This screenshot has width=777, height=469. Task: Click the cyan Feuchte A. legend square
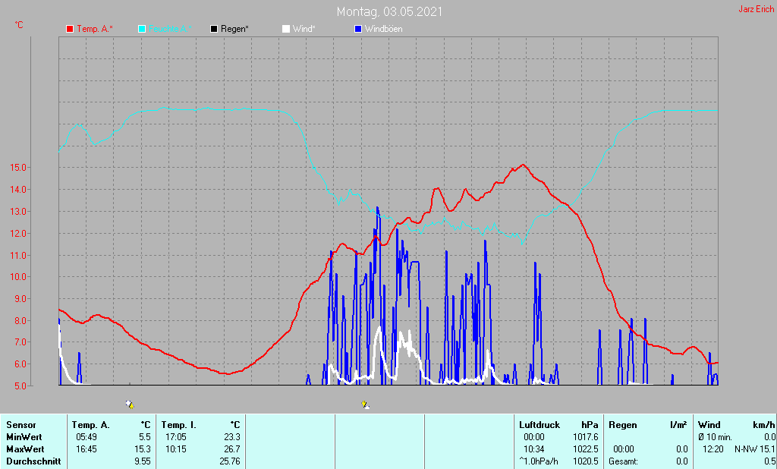[142, 30]
